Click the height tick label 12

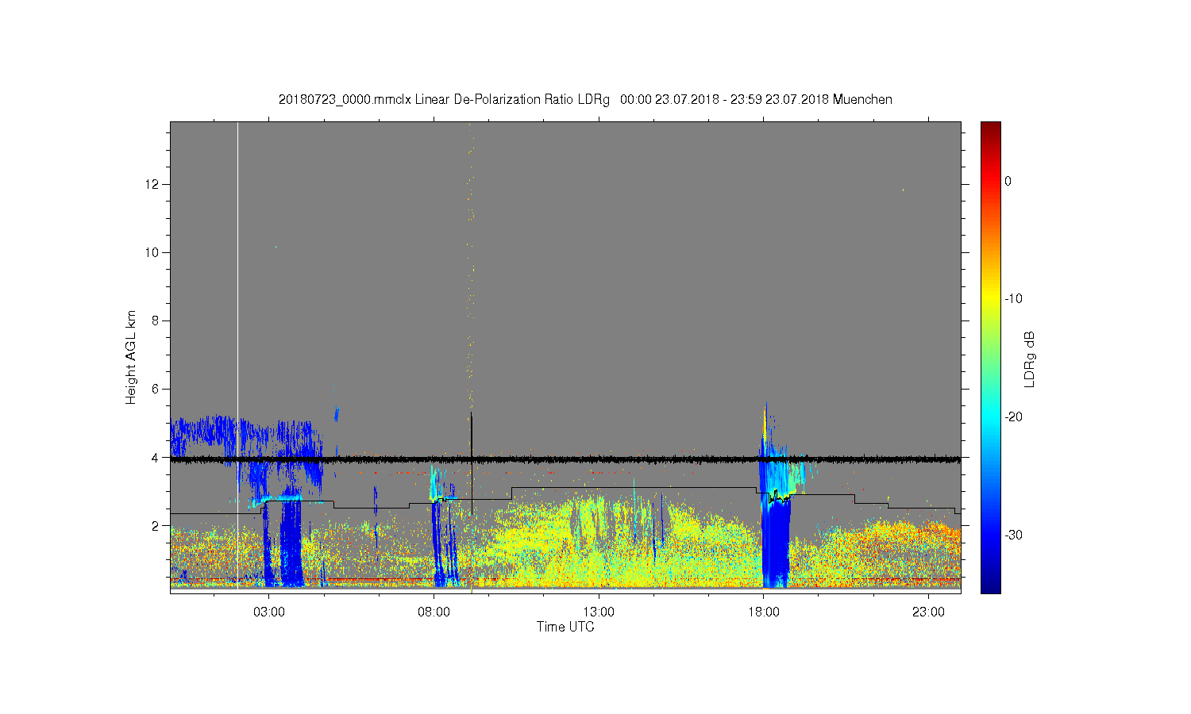153,184
